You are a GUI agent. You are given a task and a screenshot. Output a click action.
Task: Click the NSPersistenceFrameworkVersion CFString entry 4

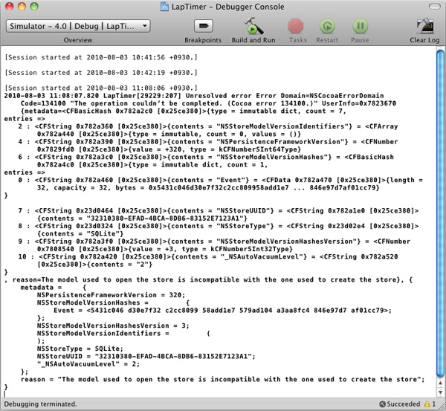(x=207, y=142)
